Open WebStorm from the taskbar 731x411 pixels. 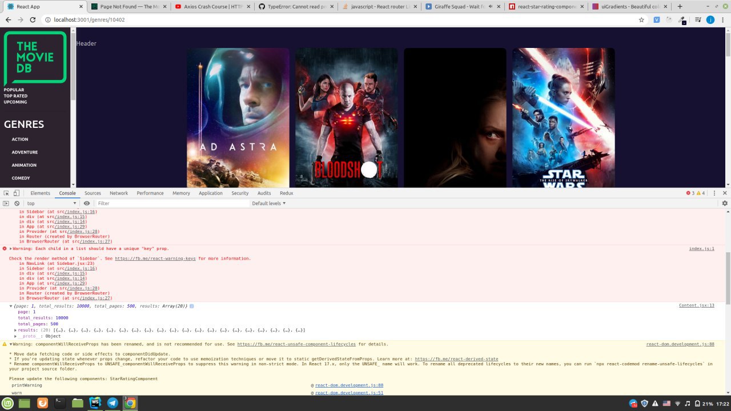pyautogui.click(x=95, y=403)
